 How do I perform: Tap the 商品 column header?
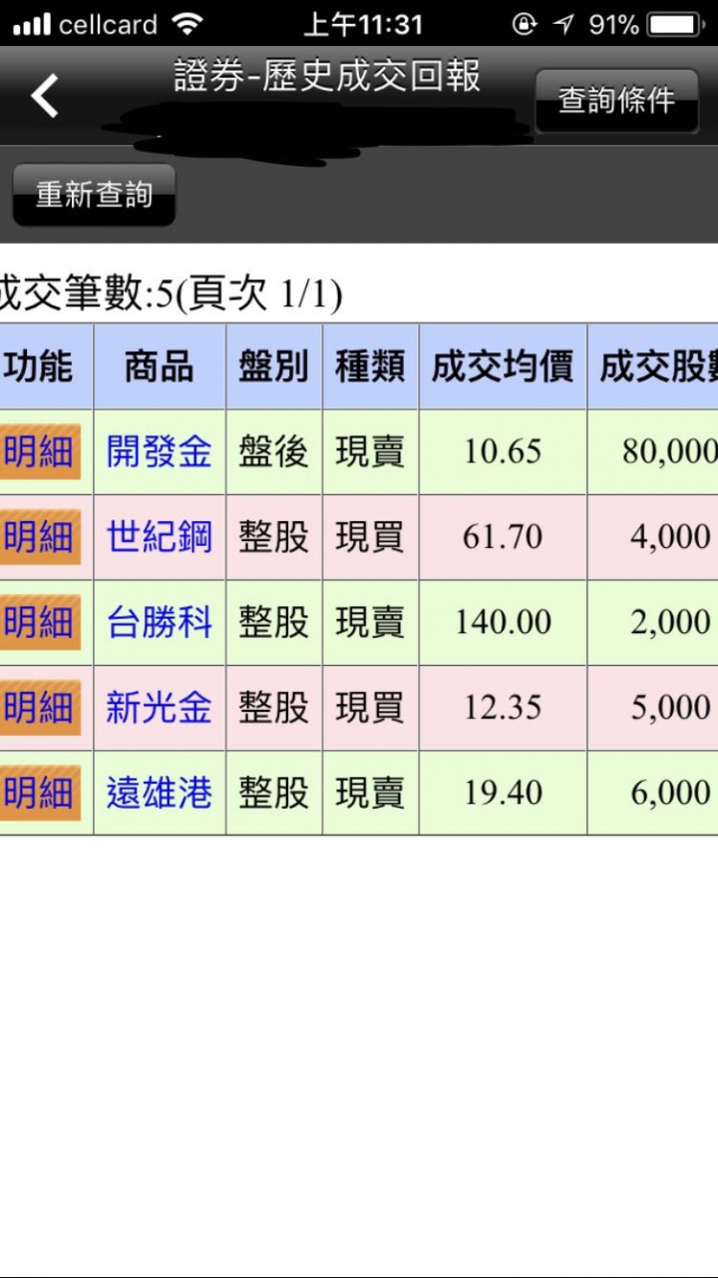pyautogui.click(x=160, y=366)
